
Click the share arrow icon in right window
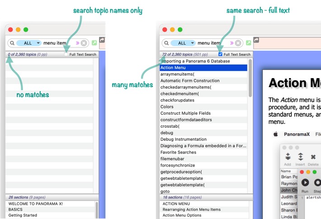[x=256, y=40]
